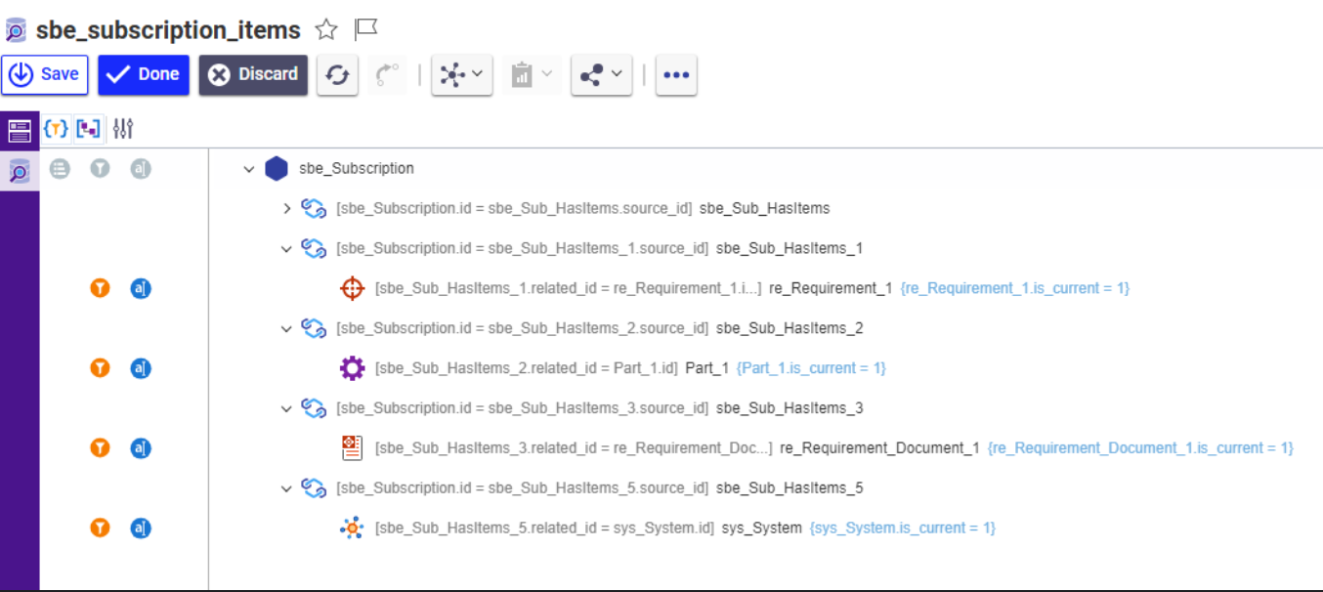
Task: Mark the query as favorite with the star
Action: [x=326, y=30]
